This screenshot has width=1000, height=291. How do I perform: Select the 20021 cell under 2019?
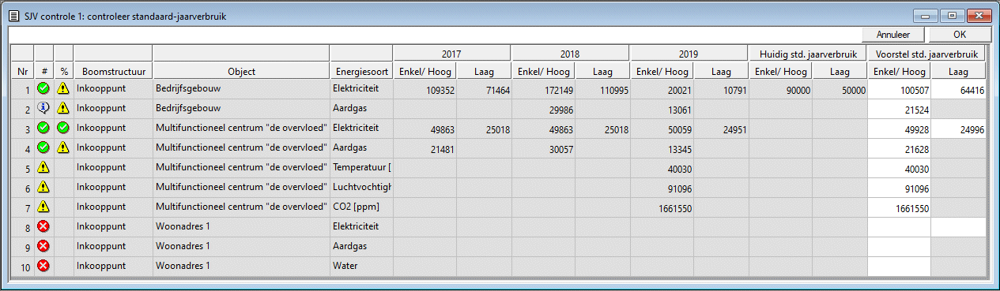(662, 89)
